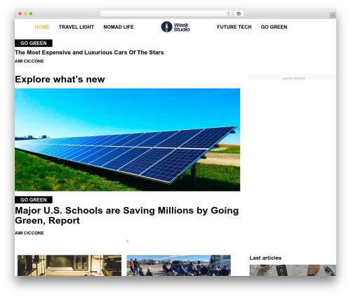Image resolution: width=351 pixels, height=297 pixels.
Task: Click the Last articles heading
Action: click(x=265, y=258)
